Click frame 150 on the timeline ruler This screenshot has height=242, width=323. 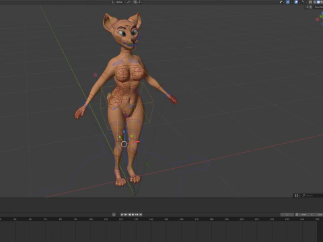166,219
